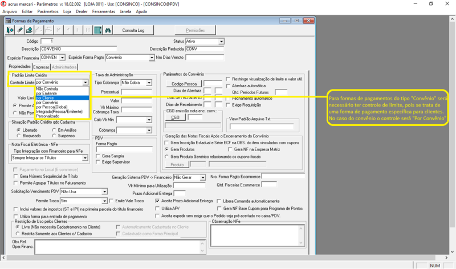Click the acrux mercari app logo icon
The height and width of the screenshot is (269, 456).
[5, 3]
